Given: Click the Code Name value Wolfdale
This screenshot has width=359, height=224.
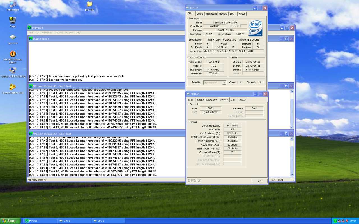Looking at the screenshot, I should [215, 26].
